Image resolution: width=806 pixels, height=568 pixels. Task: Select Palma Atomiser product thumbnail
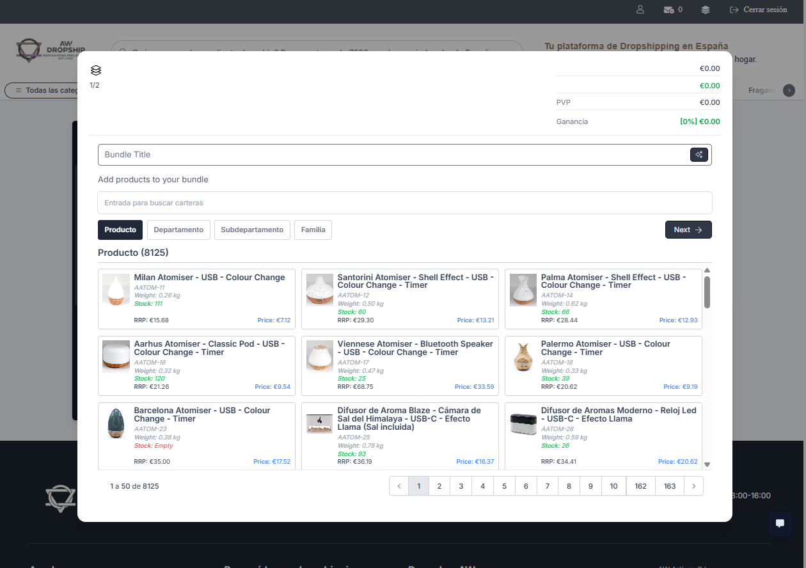[x=523, y=290]
